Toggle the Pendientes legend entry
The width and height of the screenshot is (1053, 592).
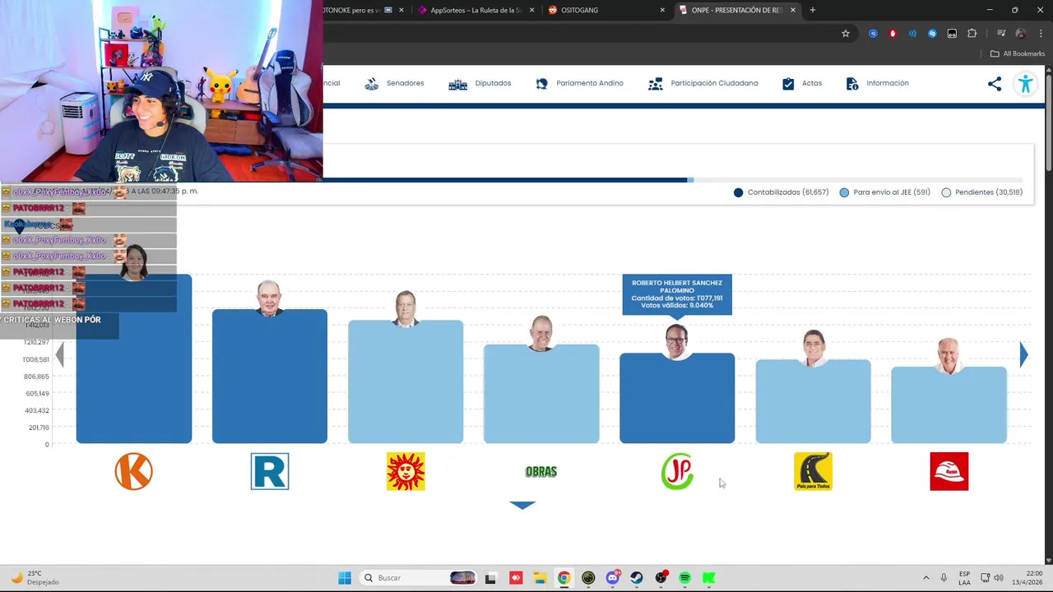coord(981,192)
